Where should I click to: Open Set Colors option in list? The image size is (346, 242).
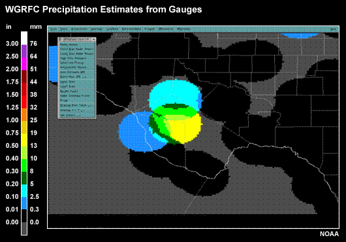click(71, 115)
